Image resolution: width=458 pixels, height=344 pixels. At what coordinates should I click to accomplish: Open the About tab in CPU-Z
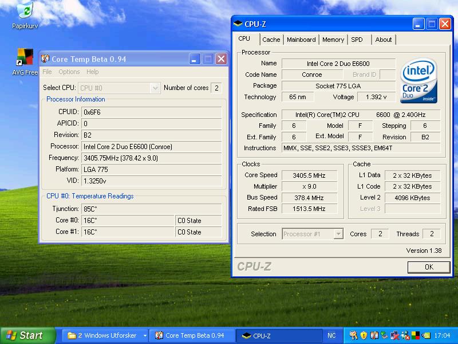tap(384, 40)
